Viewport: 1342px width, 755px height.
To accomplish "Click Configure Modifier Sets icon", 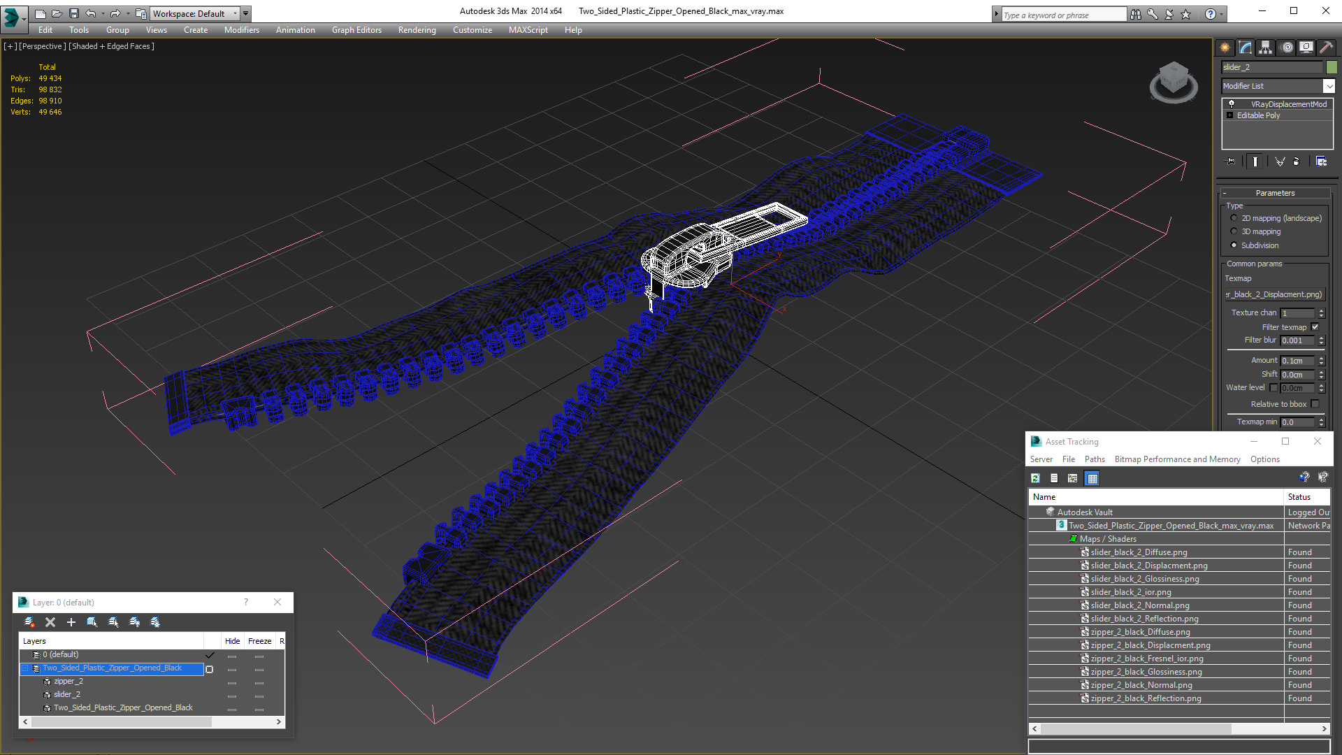I will tap(1321, 161).
